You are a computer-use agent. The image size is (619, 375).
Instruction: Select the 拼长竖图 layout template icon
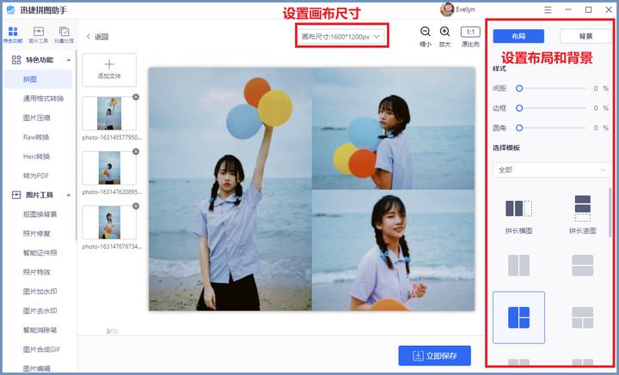[582, 209]
